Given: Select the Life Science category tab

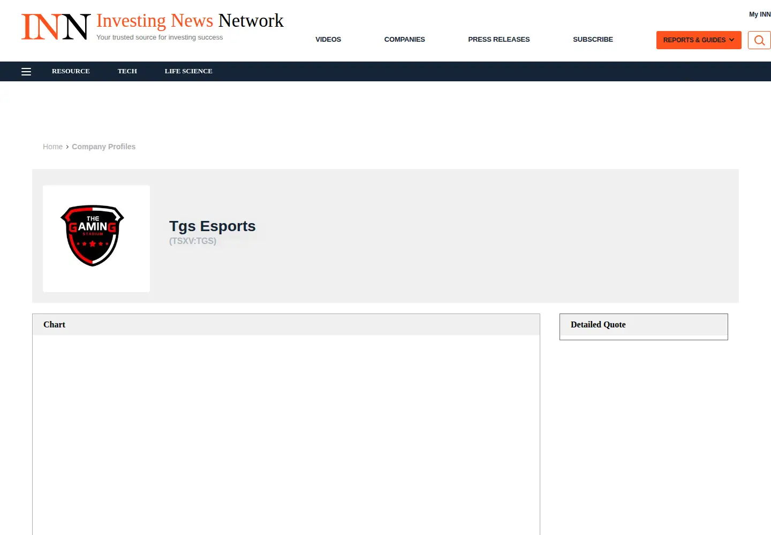Looking at the screenshot, I should coord(188,71).
